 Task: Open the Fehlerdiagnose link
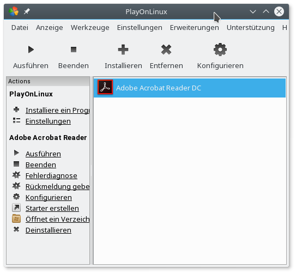click(51, 176)
